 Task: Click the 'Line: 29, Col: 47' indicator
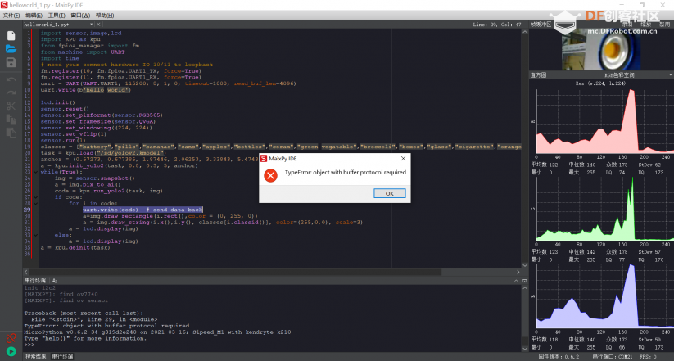[497, 25]
